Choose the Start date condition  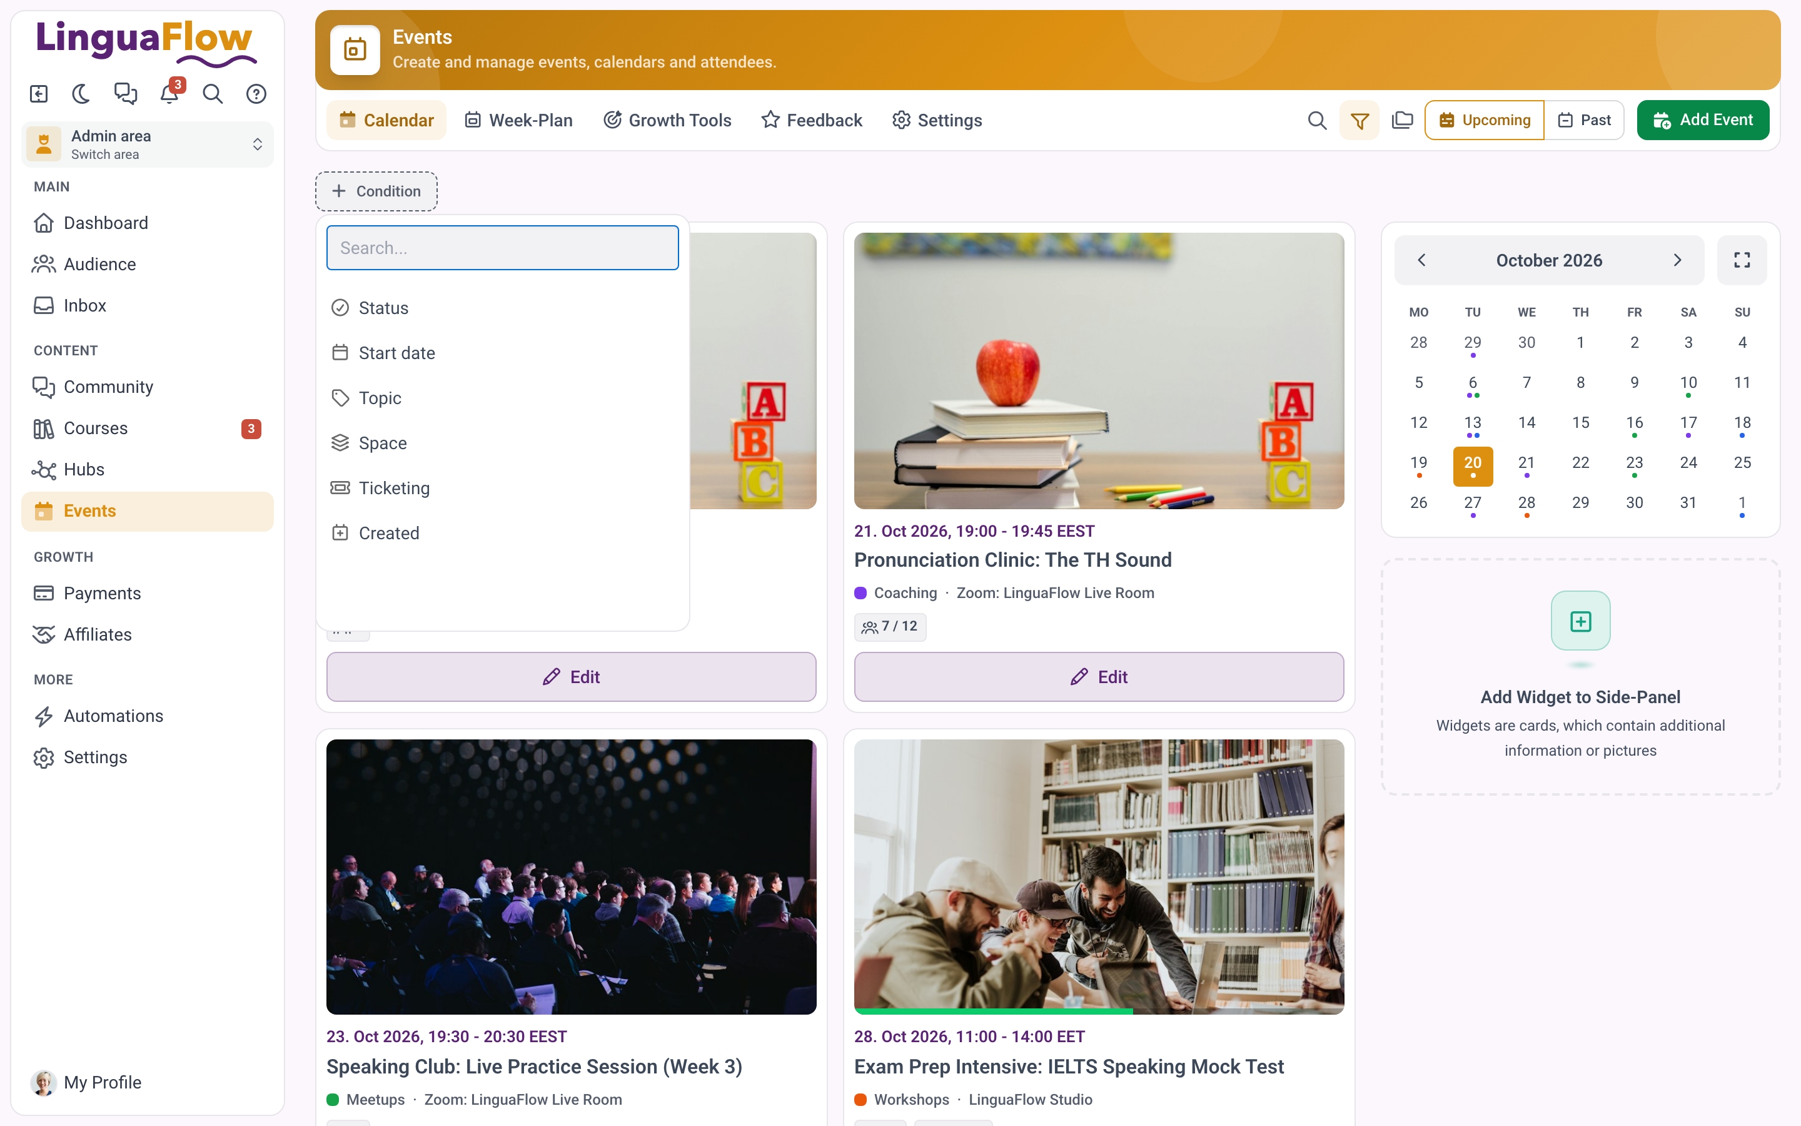502,353
